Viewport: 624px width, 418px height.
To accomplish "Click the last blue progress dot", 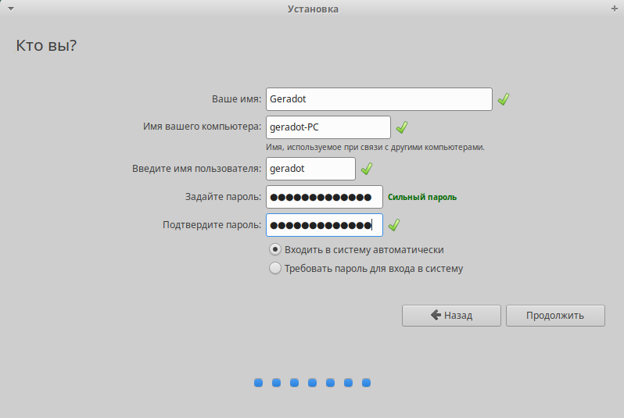I will [366, 383].
